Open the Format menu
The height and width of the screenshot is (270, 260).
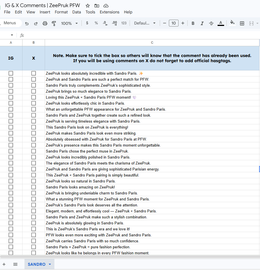point(61,12)
